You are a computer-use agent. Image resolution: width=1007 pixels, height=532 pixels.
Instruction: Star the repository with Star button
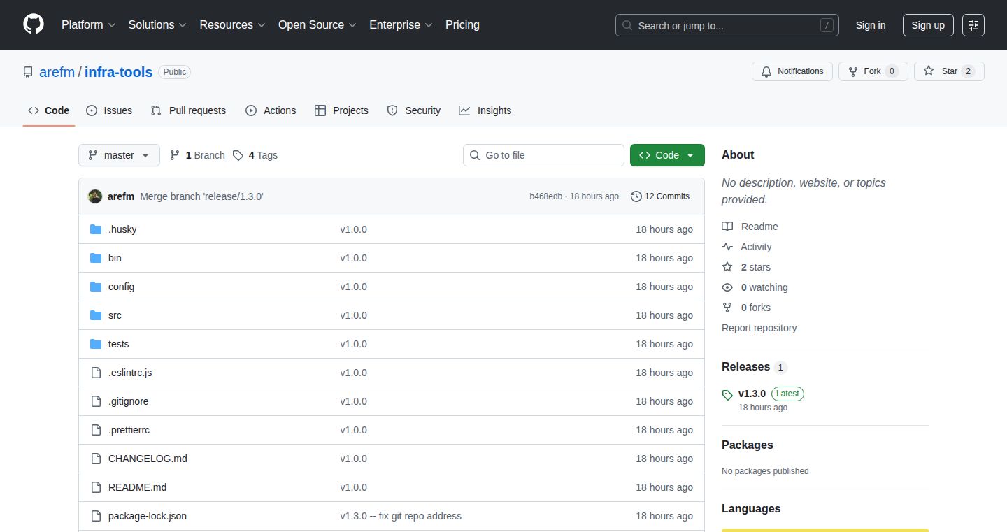[x=949, y=71]
